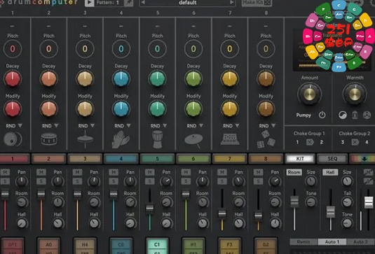375x254 pixels.
Task: Click the channel 5 volume fader
Action: (x=150, y=208)
